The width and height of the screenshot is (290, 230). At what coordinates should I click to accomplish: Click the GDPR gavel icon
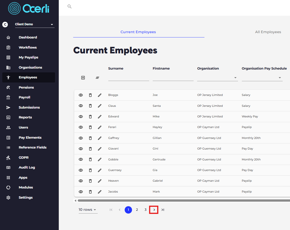coord(8,157)
